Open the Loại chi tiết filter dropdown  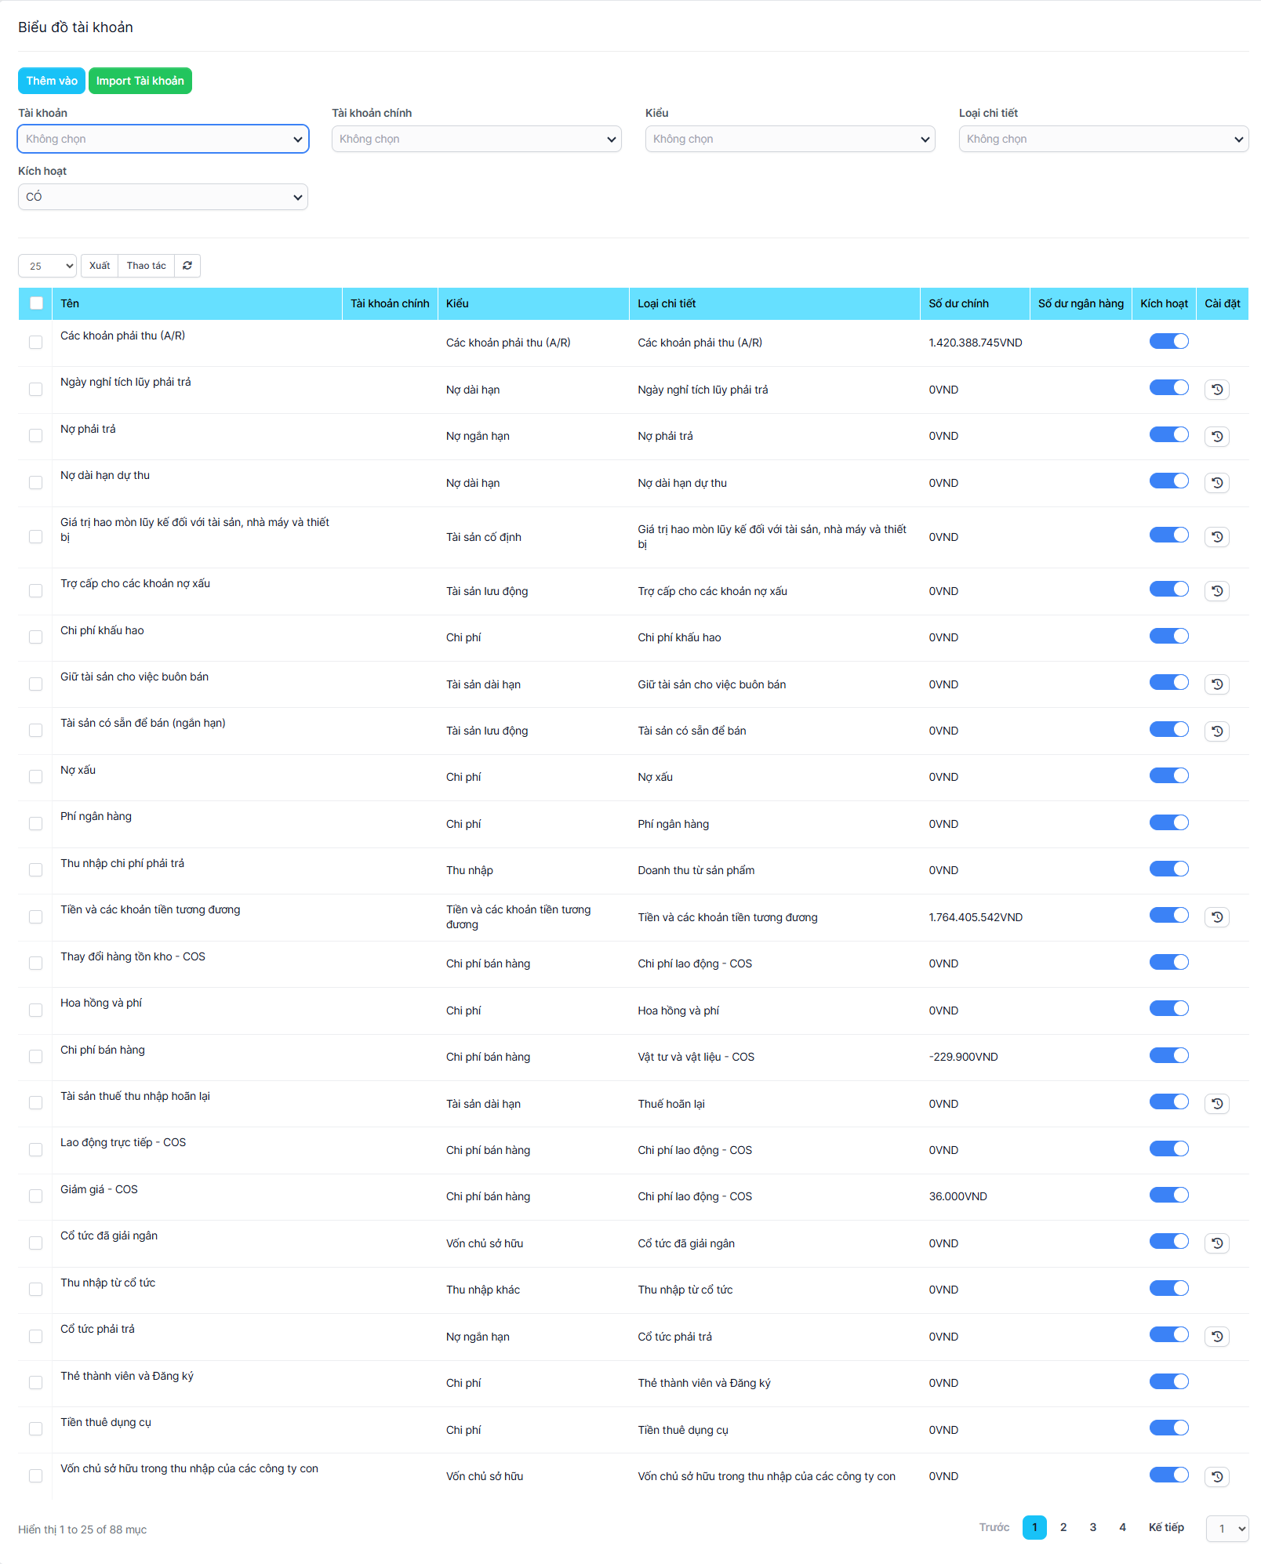click(1103, 139)
